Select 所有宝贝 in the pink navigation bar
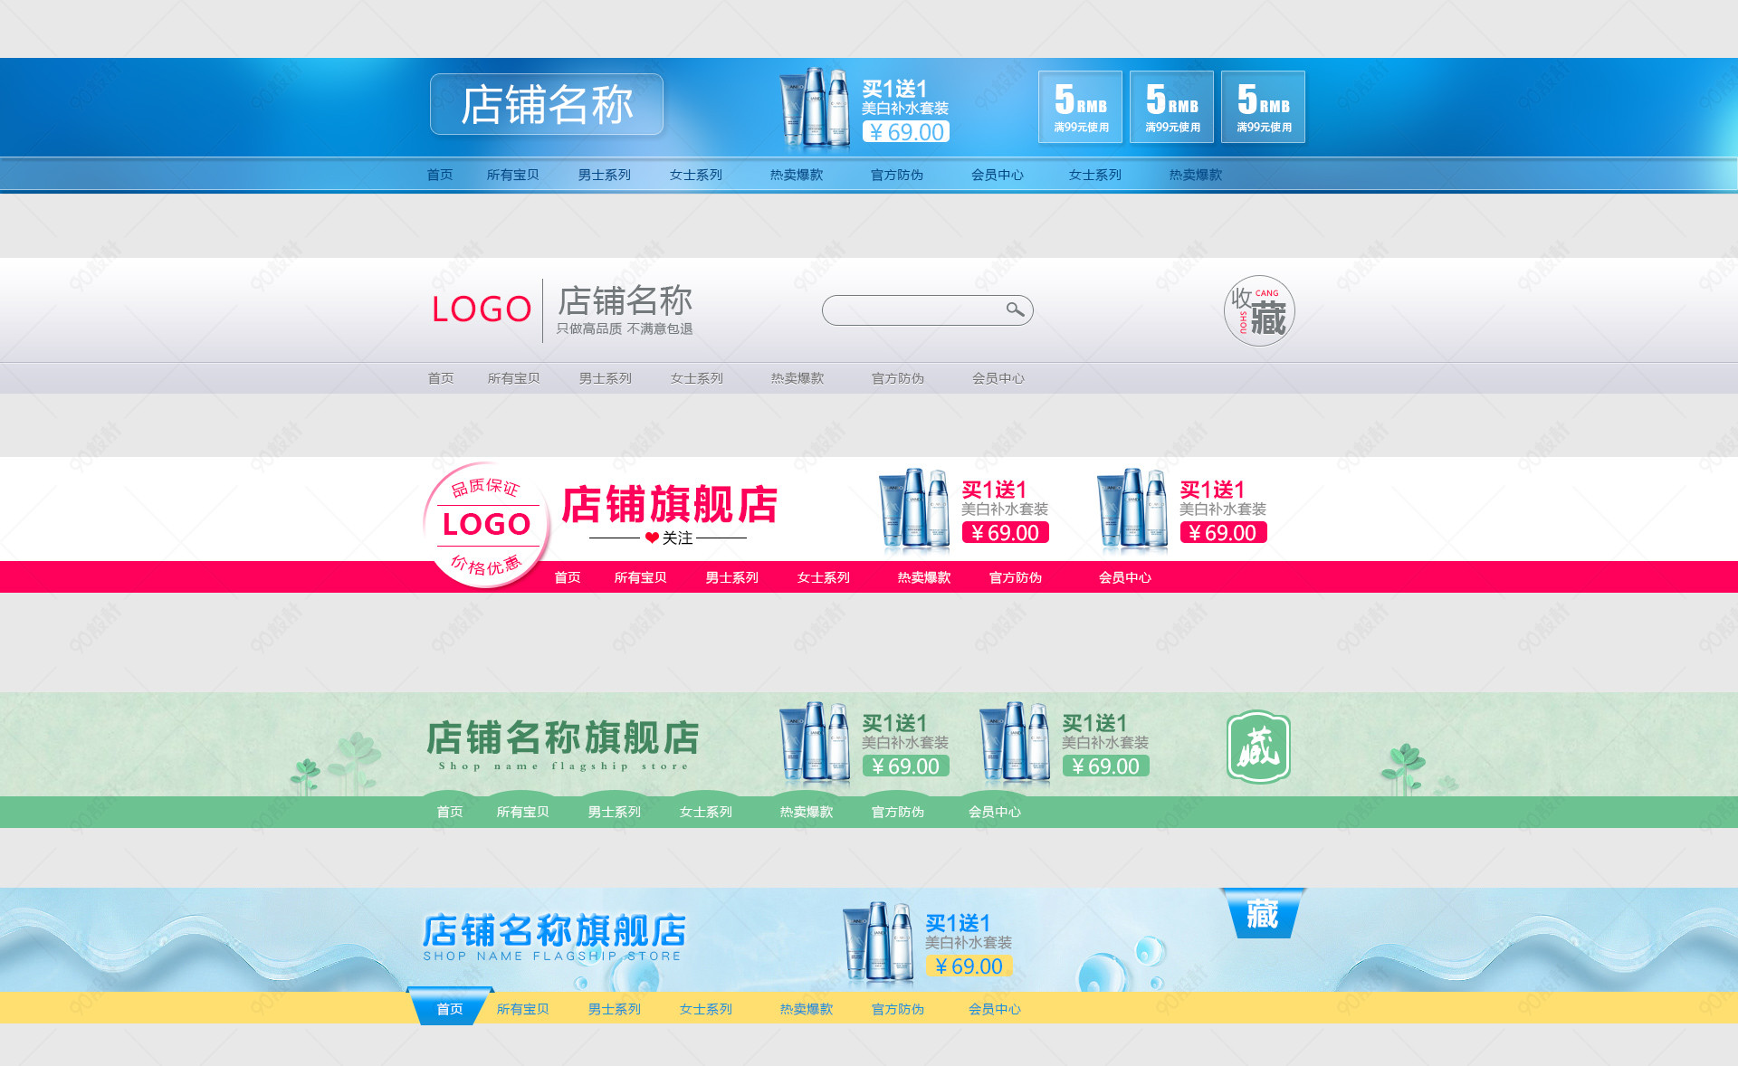 point(640,576)
